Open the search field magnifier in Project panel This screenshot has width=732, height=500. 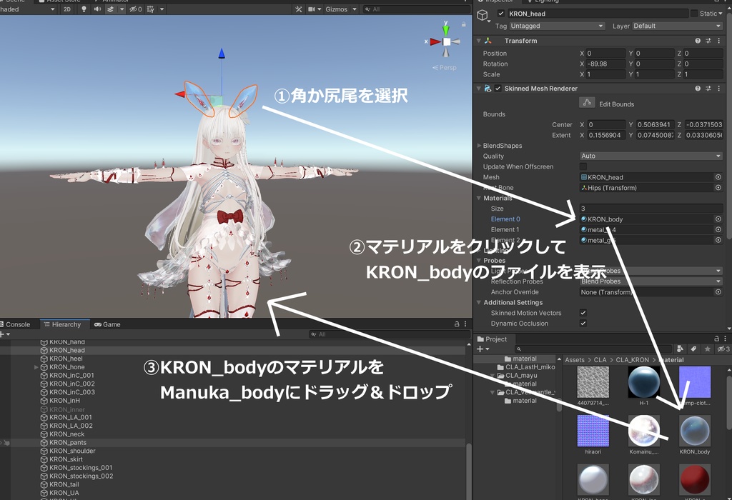520,349
